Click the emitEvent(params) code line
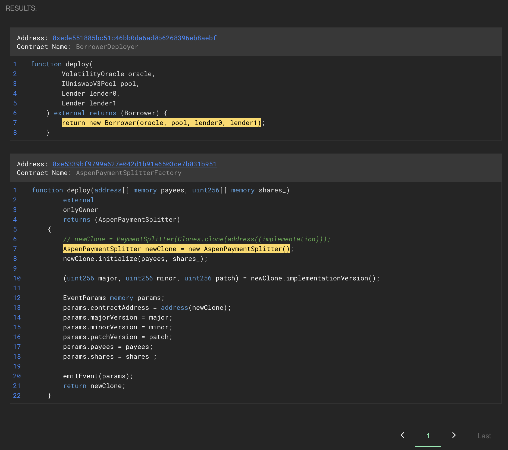 pos(98,376)
